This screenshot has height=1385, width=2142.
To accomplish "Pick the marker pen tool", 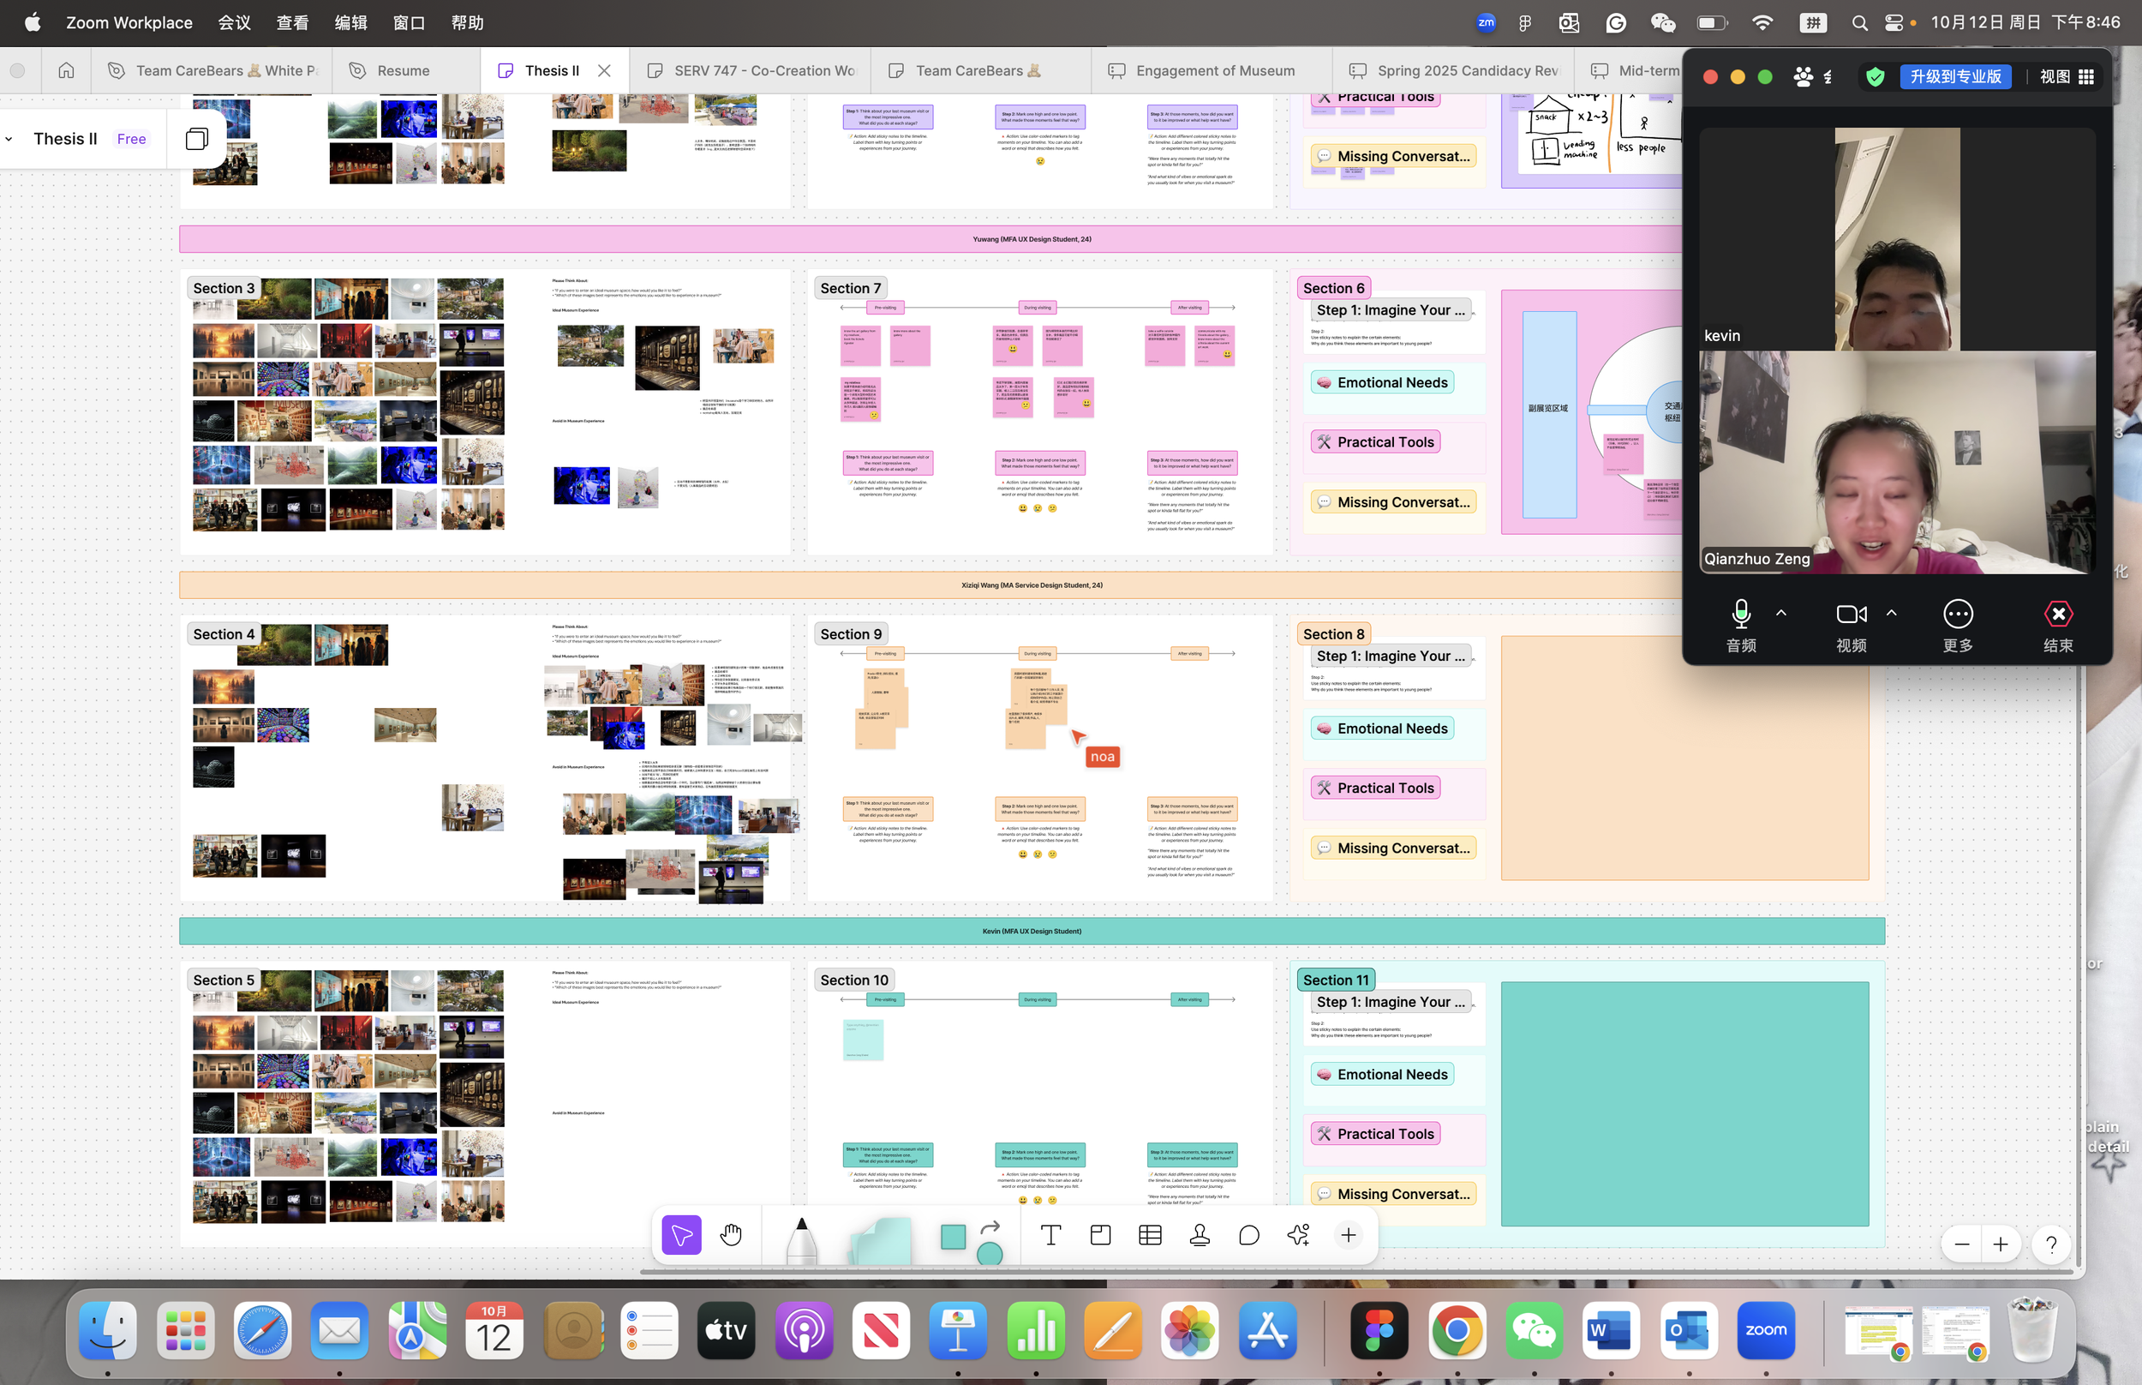I will [801, 1241].
